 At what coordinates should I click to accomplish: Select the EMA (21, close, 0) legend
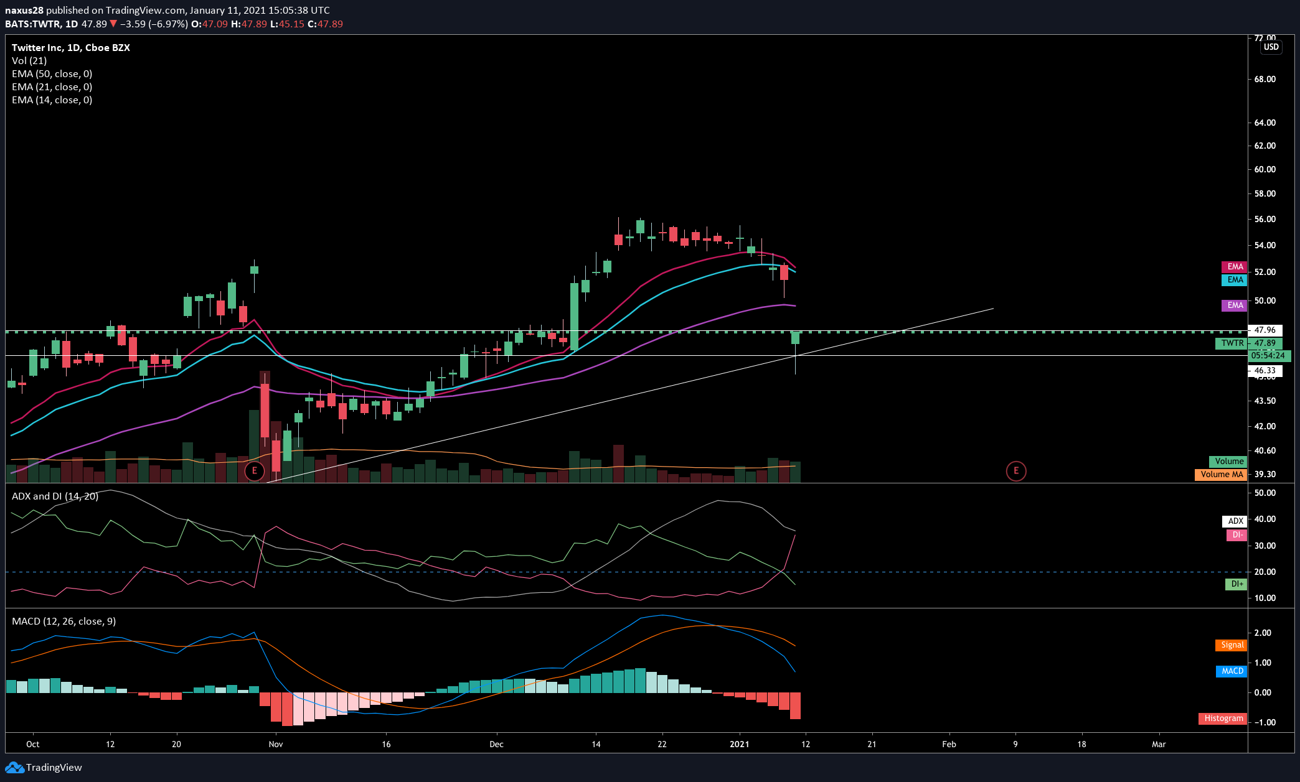click(52, 86)
